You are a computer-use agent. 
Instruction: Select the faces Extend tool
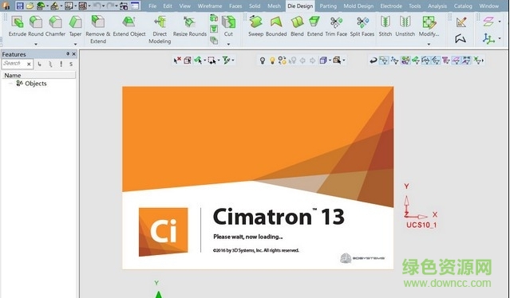coord(314,26)
